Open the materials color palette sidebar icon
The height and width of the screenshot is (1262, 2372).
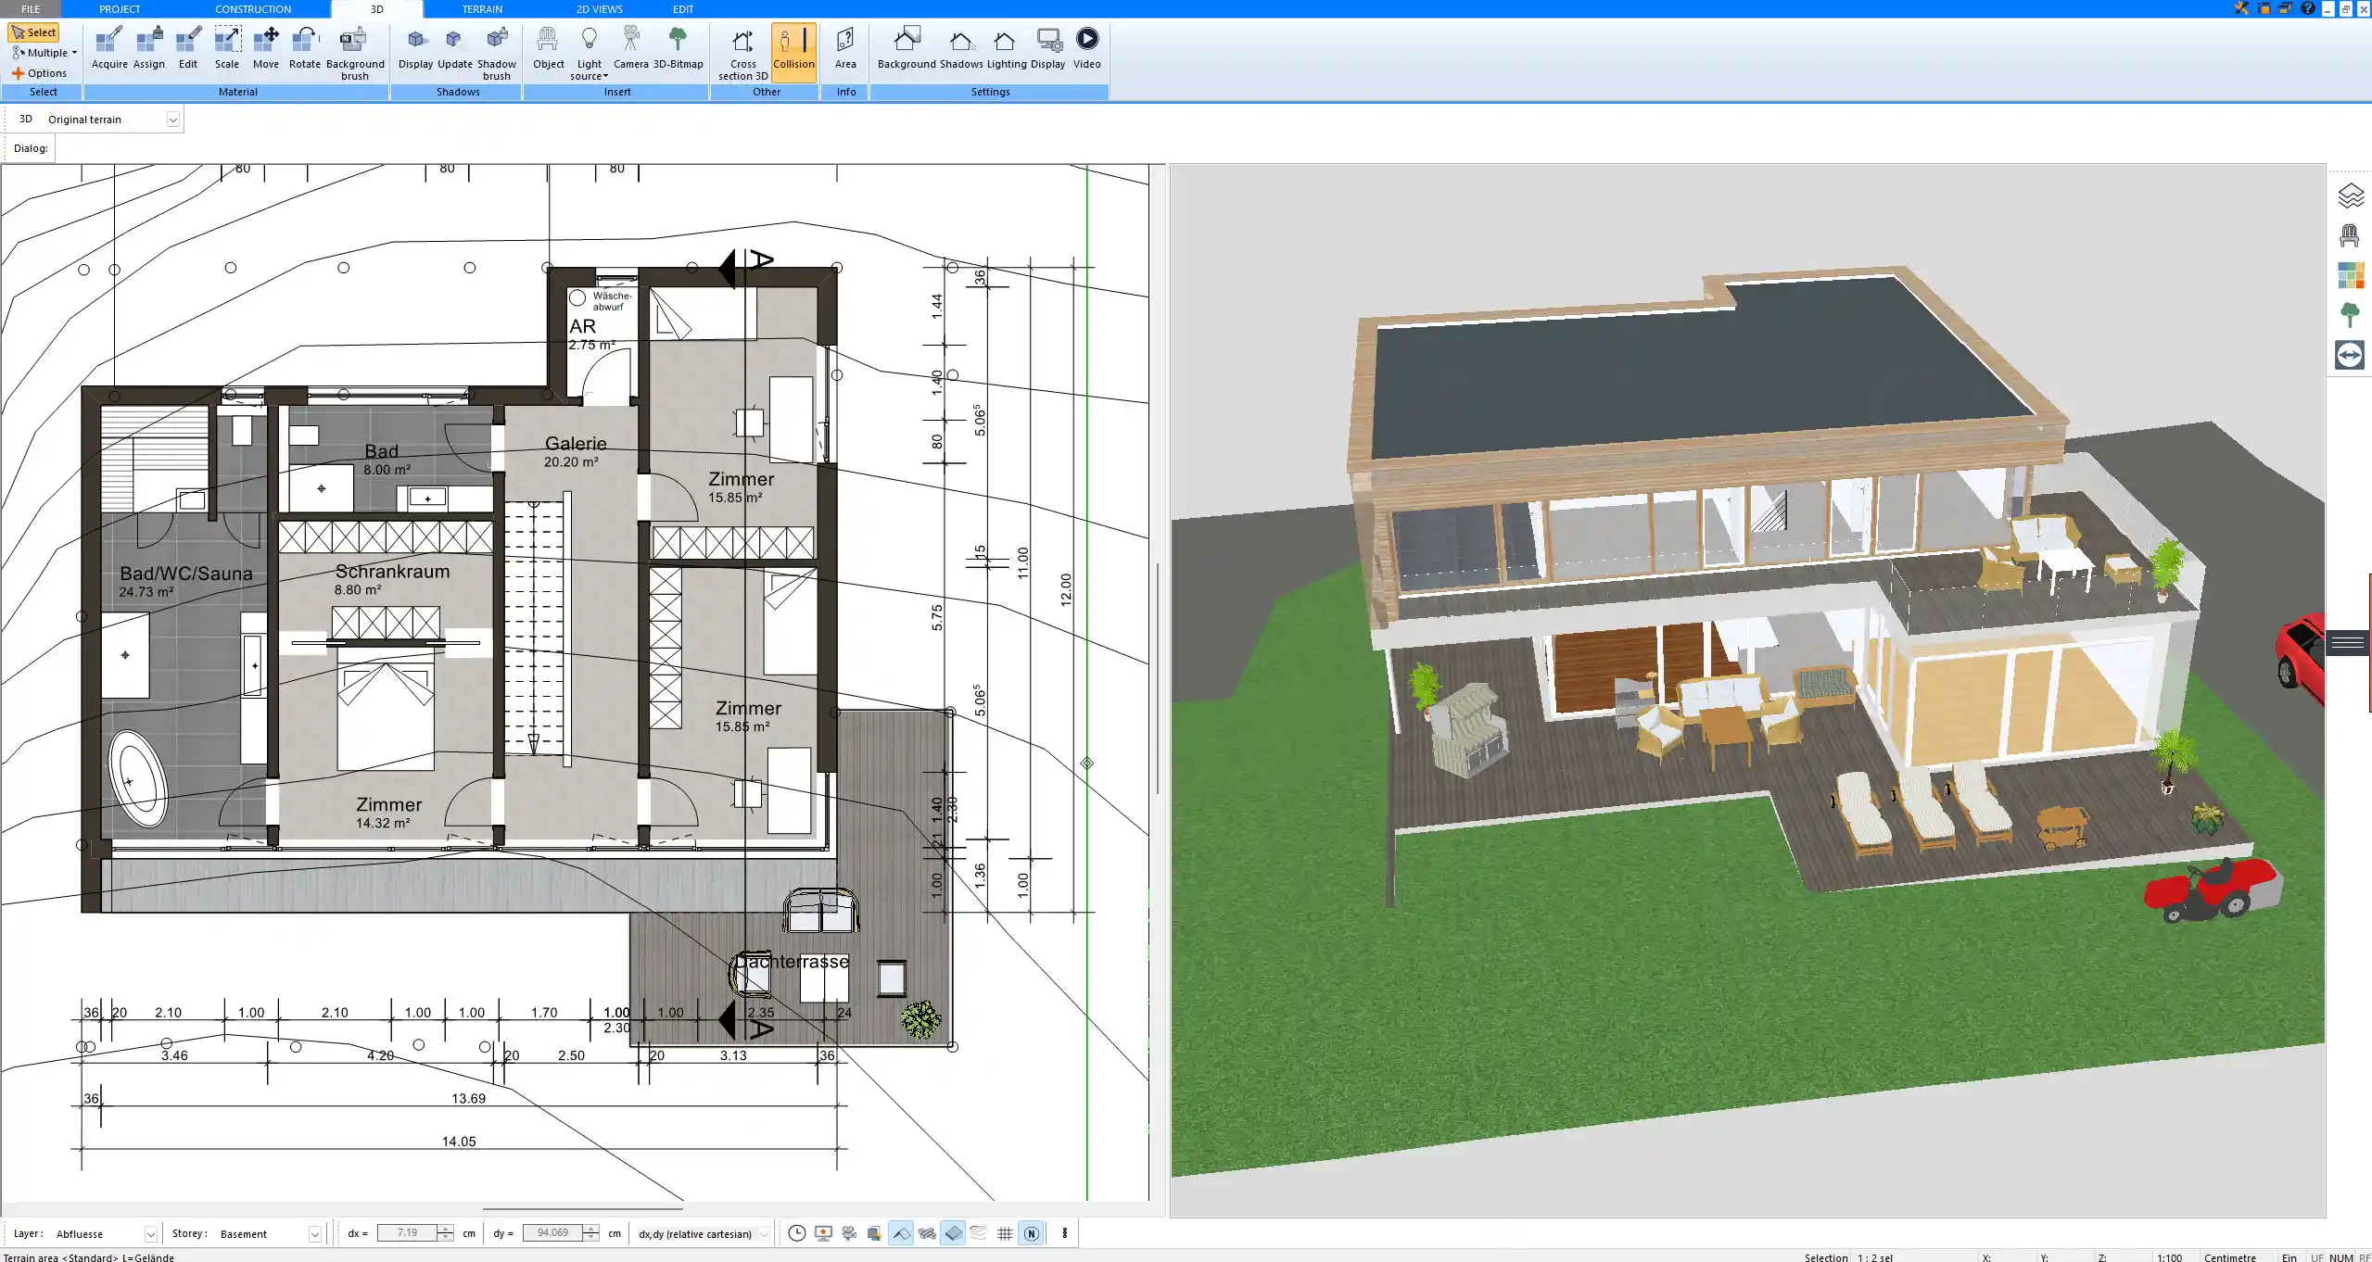click(2350, 275)
